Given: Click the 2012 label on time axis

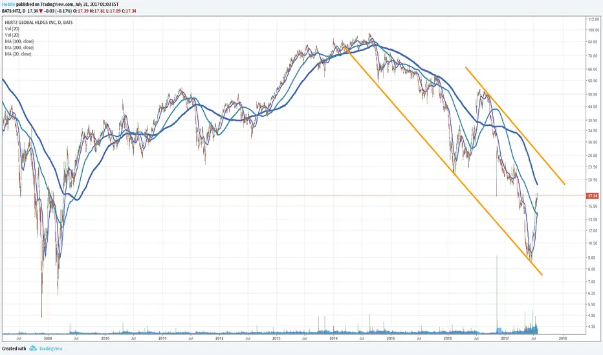Looking at the screenshot, I should coord(219,338).
